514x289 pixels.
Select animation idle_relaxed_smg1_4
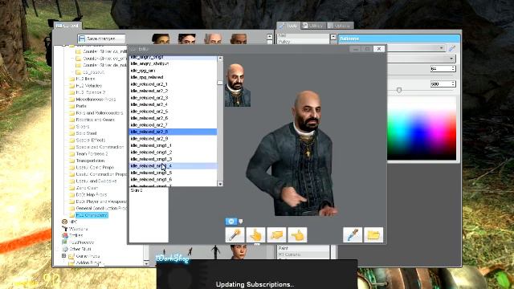(x=173, y=166)
